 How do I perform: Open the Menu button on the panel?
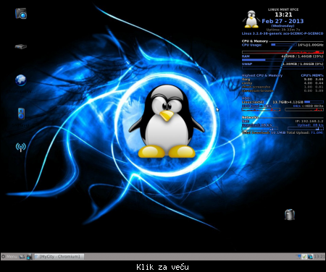9,257
